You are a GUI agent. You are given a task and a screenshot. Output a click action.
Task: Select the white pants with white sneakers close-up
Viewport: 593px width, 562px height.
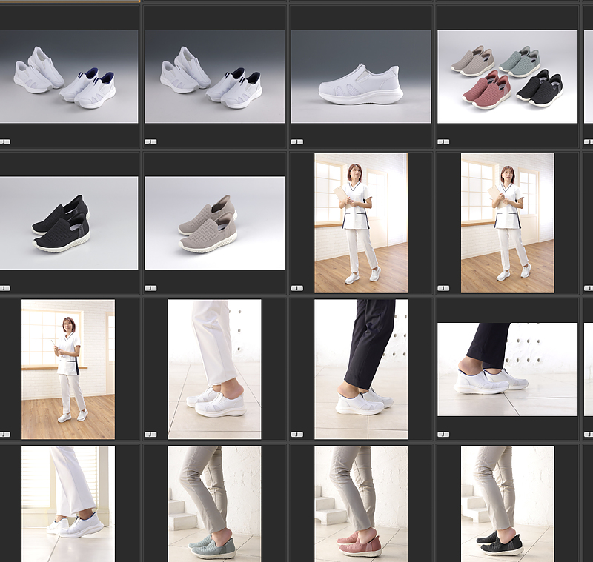[x=214, y=369]
